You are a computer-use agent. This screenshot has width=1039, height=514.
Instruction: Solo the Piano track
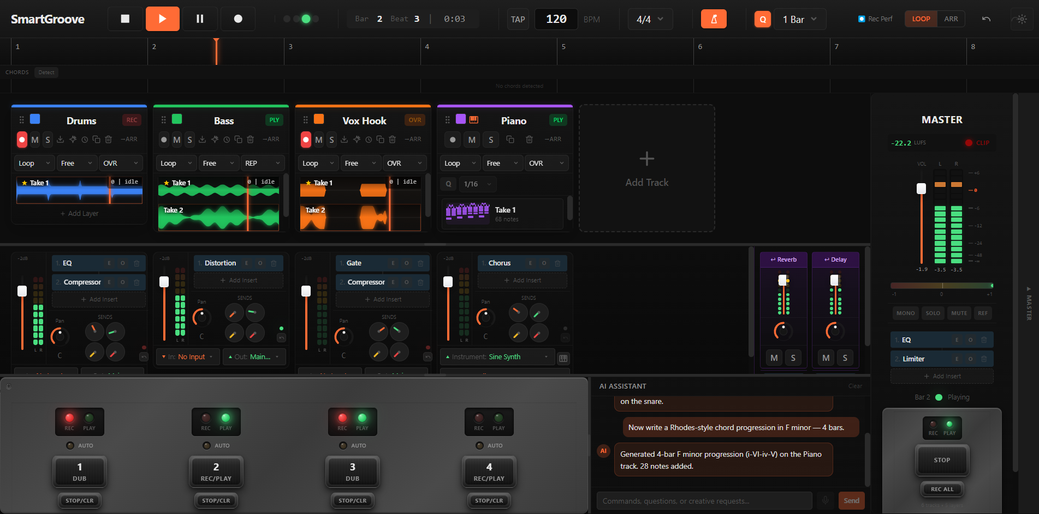[491, 140]
